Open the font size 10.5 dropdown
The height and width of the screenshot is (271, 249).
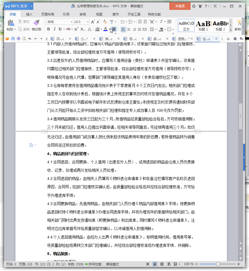click(x=88, y=22)
